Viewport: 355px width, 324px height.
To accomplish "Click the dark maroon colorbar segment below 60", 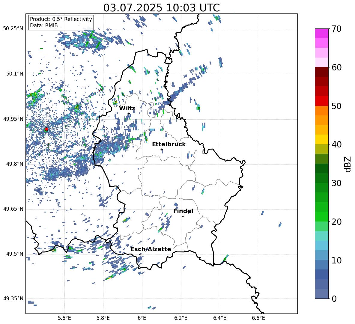I will (322, 72).
